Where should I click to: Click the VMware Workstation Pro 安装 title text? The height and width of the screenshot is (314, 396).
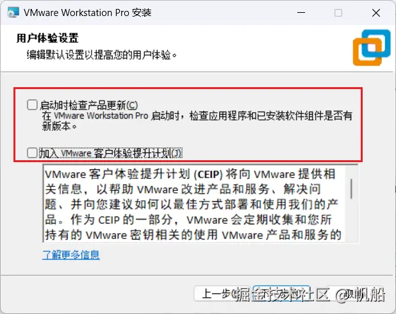click(x=87, y=13)
